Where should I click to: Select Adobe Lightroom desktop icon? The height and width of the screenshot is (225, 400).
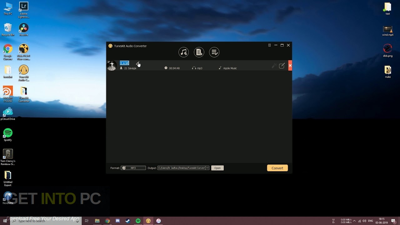pos(24,10)
